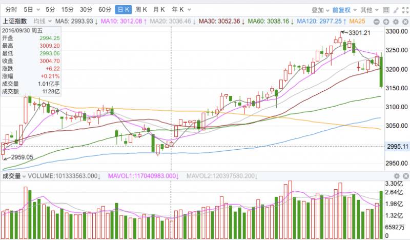Viewport: 410px width, 240px height.
Task: Open the 成交量 indicator dropdown
Action: point(14,176)
